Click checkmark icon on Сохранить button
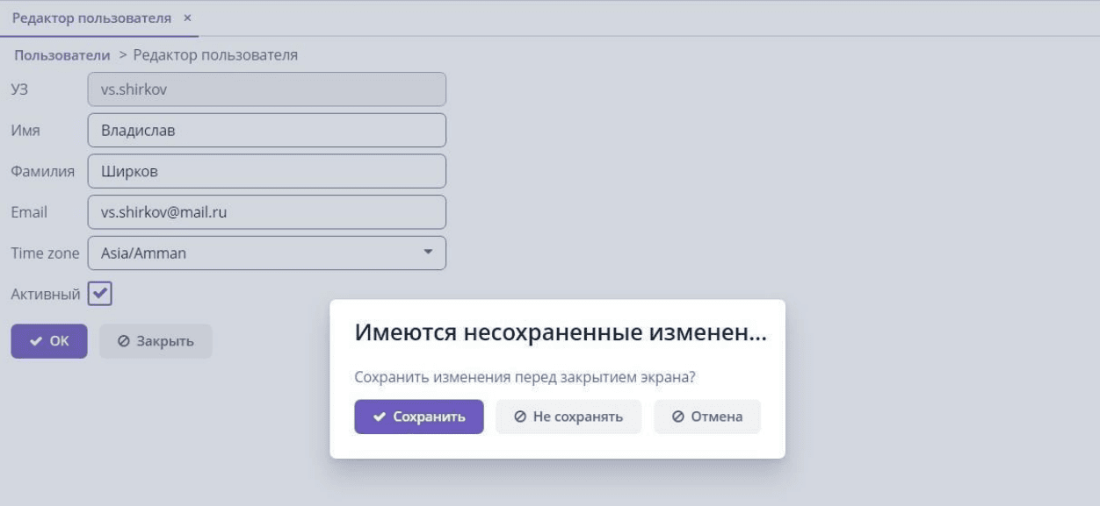The image size is (1100, 506). pyautogui.click(x=380, y=417)
